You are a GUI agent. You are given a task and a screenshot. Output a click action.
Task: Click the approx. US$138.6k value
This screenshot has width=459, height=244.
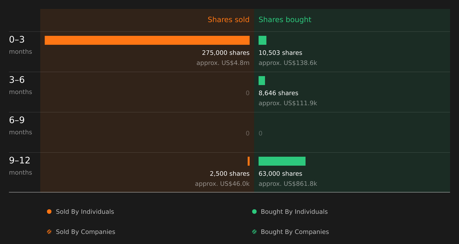coord(288,63)
